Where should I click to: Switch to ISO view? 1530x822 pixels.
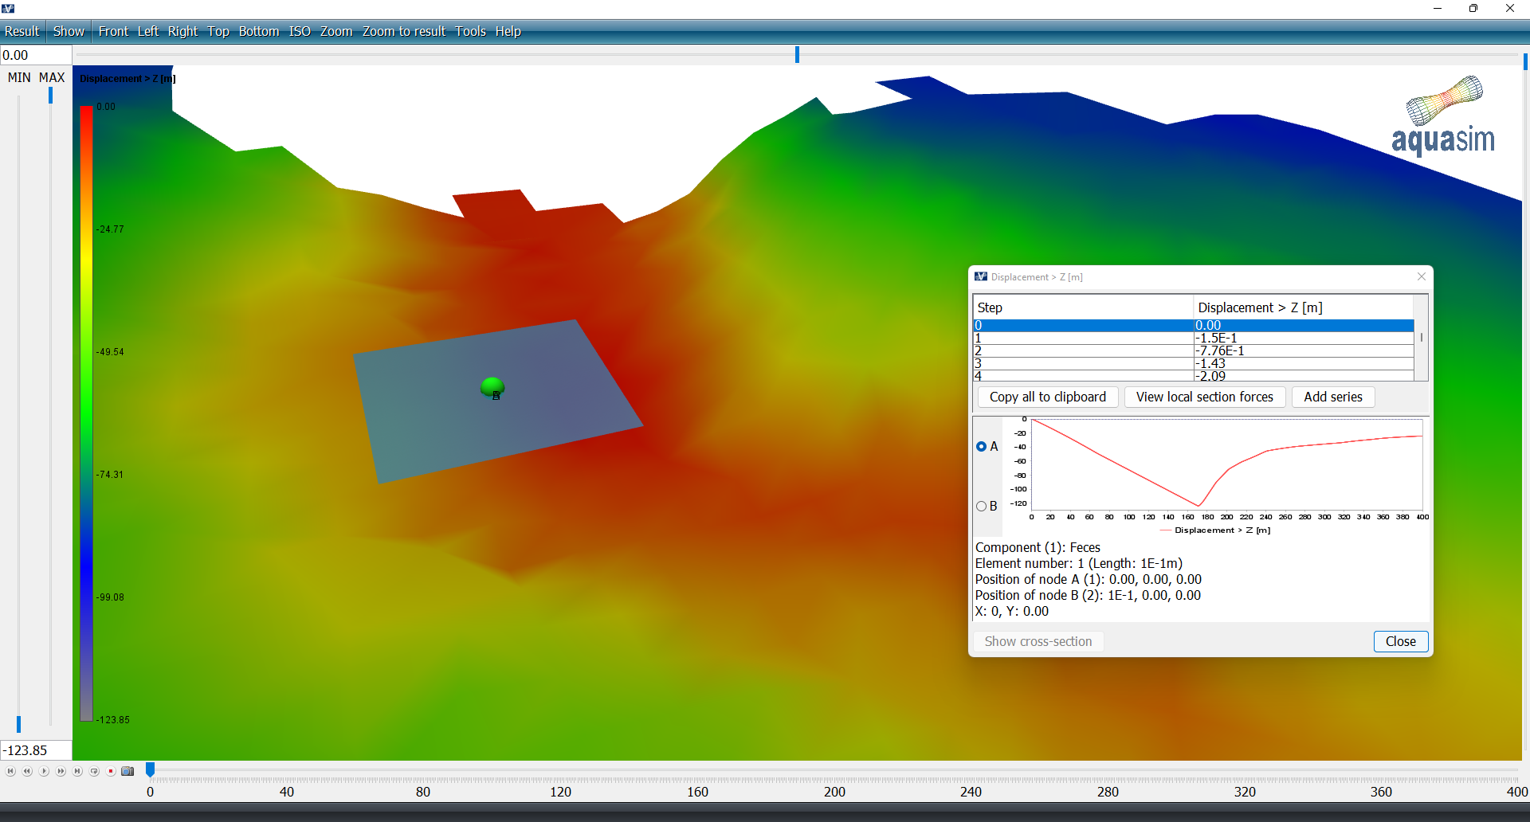(x=300, y=31)
